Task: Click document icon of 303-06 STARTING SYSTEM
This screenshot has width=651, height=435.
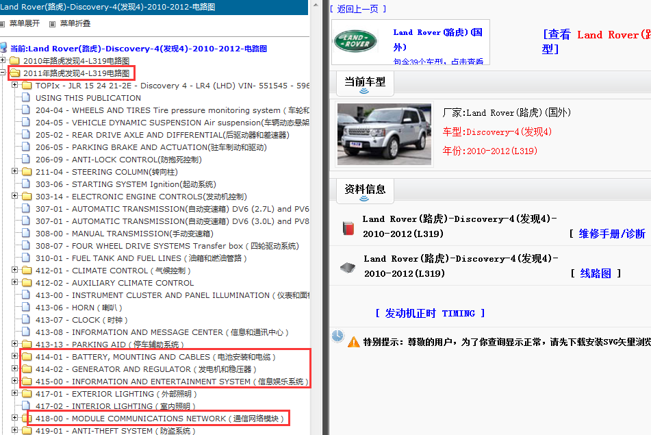Action: pyautogui.click(x=26, y=184)
